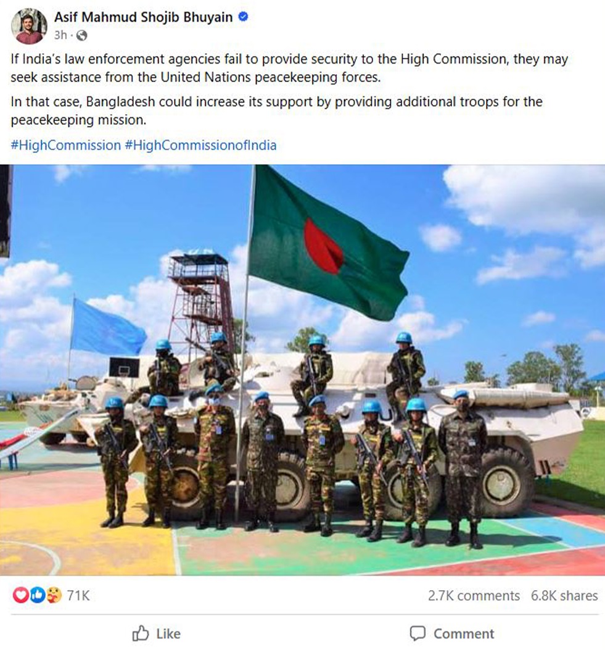Click the thumbs-up icon beside Like

click(x=141, y=633)
